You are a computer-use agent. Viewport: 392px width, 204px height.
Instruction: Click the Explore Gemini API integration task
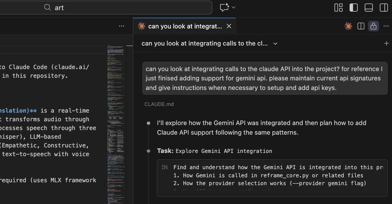[x=224, y=151]
